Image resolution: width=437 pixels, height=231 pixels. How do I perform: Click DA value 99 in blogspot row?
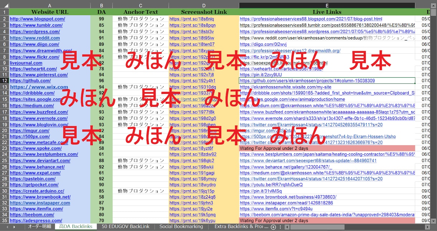pos(101,19)
